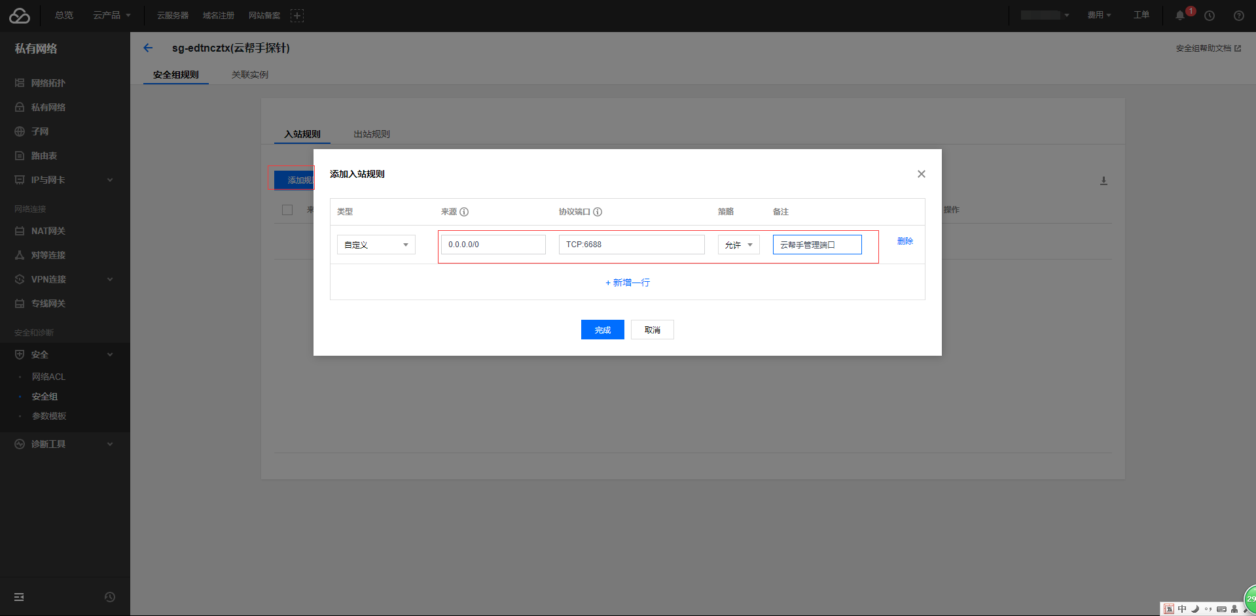1256x616 pixels.
Task: Open the 允许 policy dropdown
Action: [738, 245]
